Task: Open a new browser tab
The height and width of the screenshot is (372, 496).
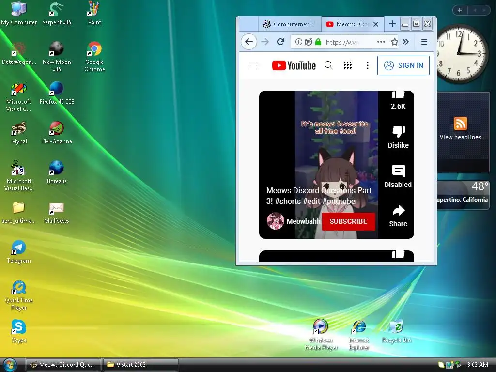Action: (x=392, y=24)
